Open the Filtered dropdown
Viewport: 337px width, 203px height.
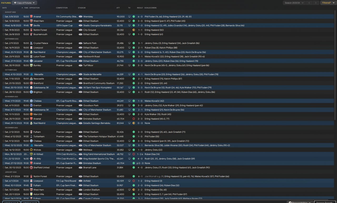[328, 3]
